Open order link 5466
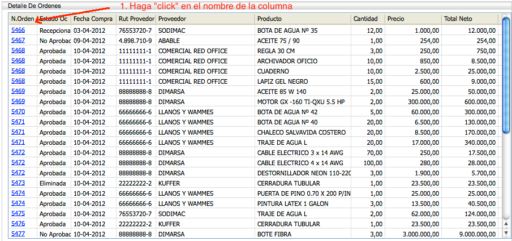 click(18, 31)
